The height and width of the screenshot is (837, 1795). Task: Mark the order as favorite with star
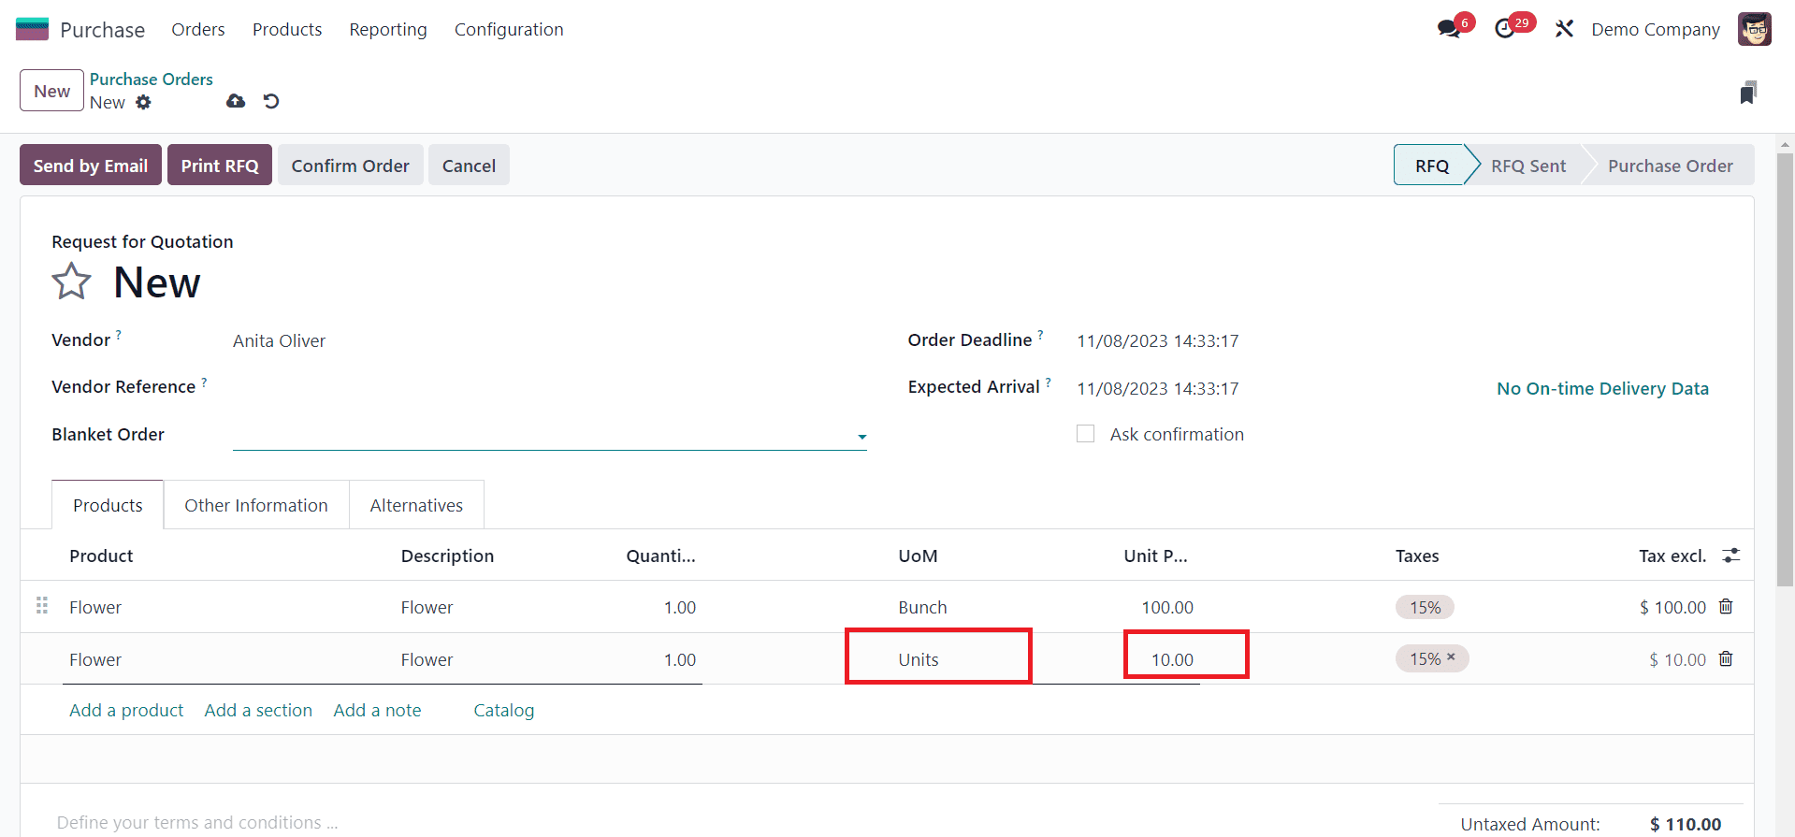pyautogui.click(x=71, y=281)
